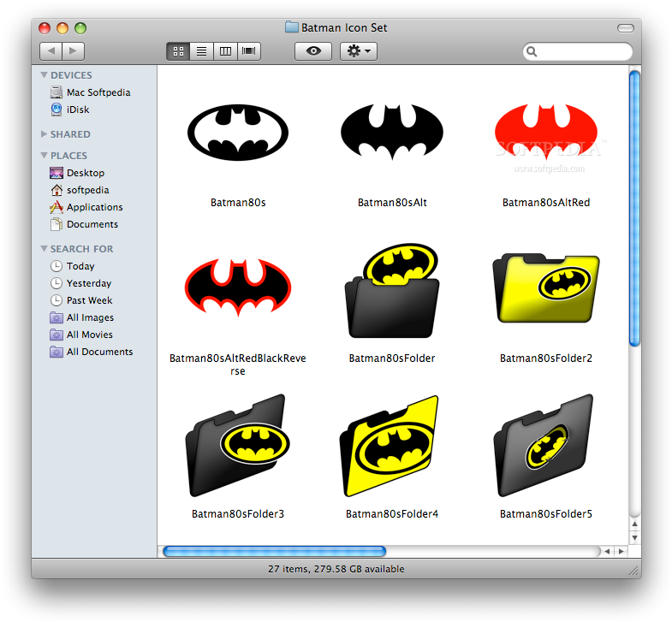Click the search magnifier icon
Image resolution: width=672 pixels, height=622 pixels.
pos(532,51)
